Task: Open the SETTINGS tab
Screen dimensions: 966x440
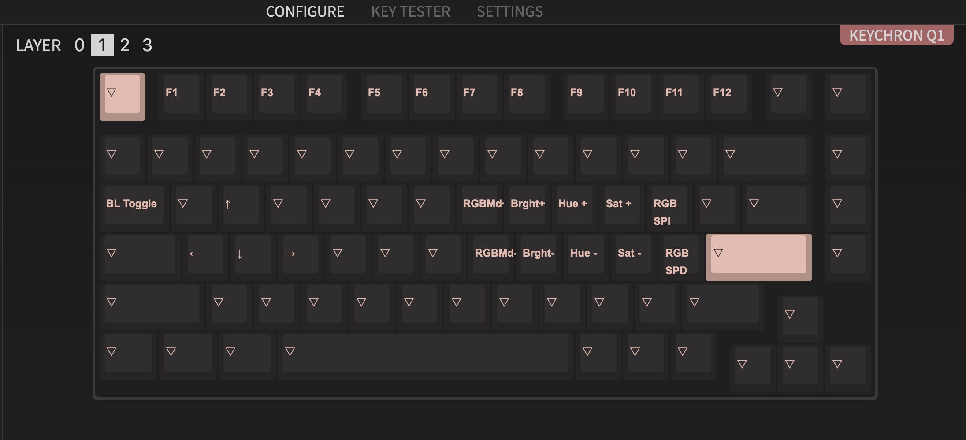Action: coord(510,11)
